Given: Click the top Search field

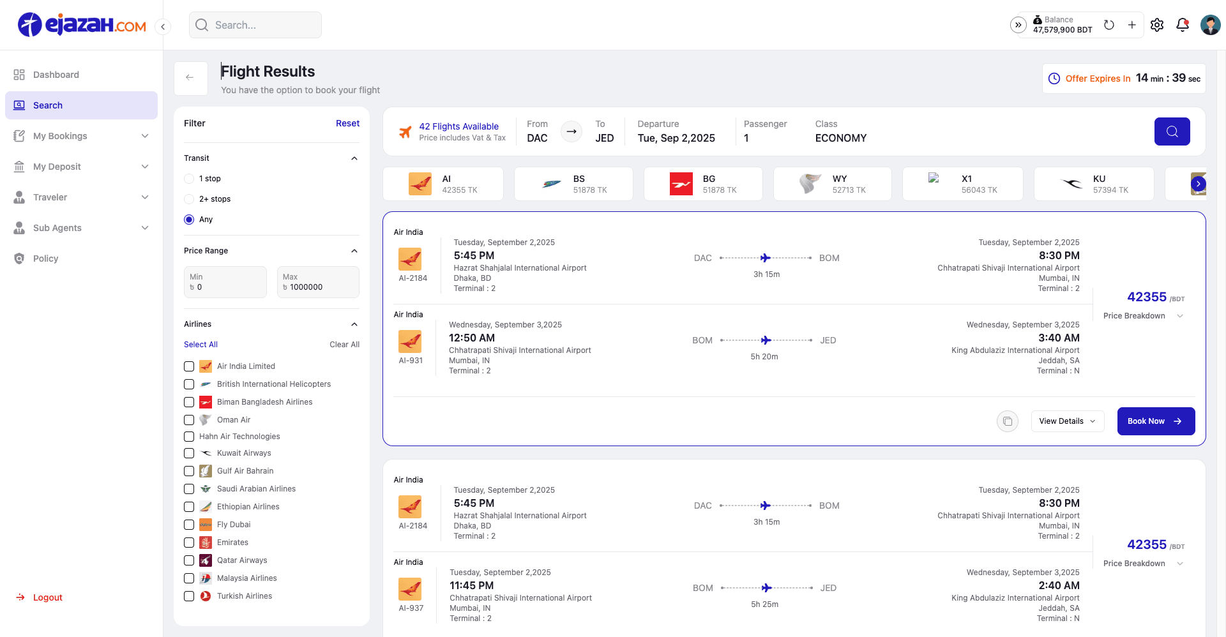Looking at the screenshot, I should 255,25.
